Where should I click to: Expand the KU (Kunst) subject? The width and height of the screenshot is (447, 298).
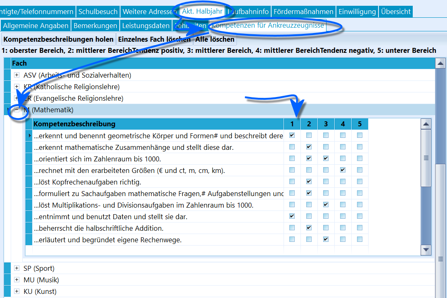[17, 291]
